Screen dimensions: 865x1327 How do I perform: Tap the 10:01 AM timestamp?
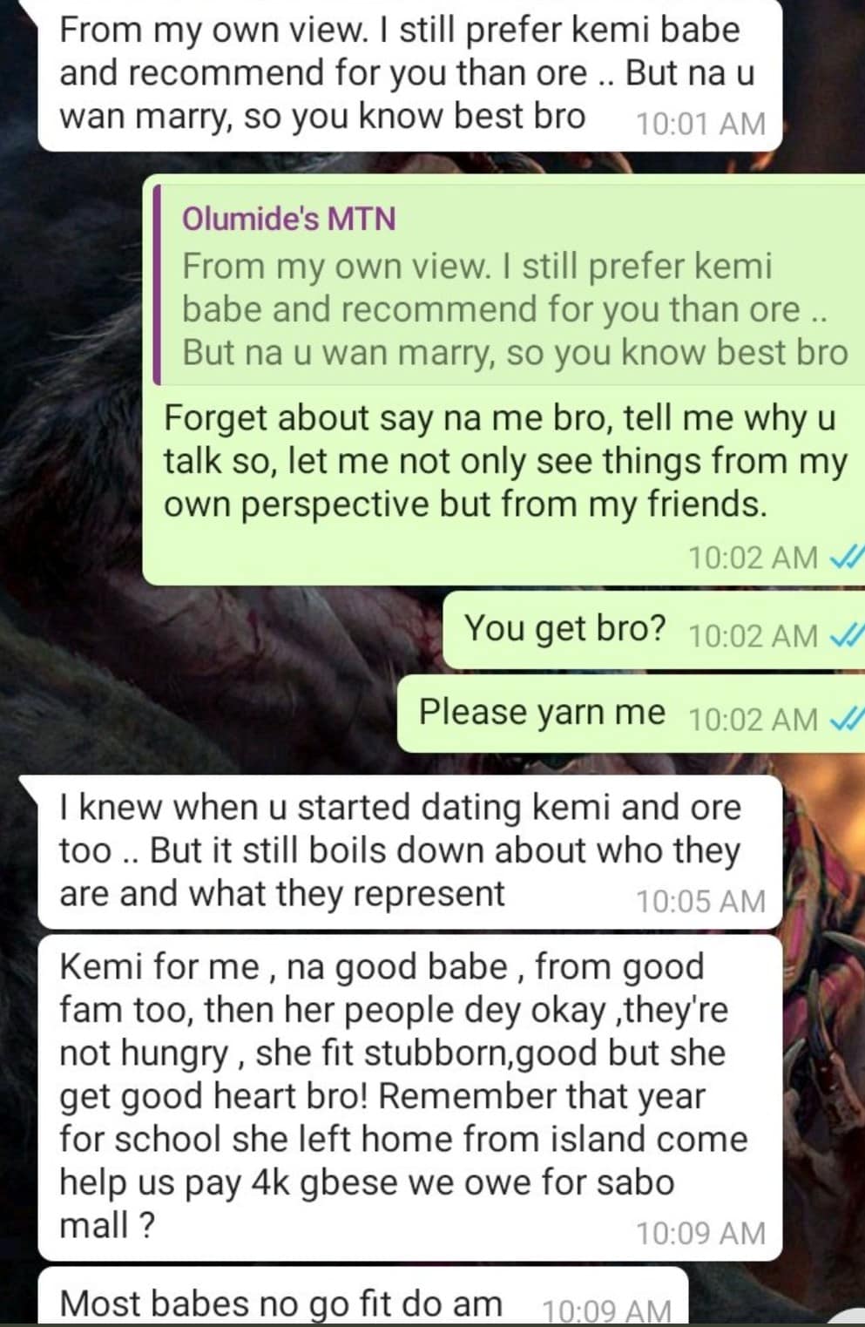[700, 124]
